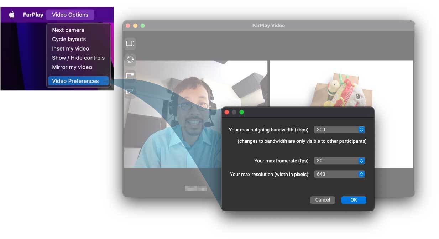This screenshot has width=439, height=239.
Task: Select Show / Hide controls menu item
Action: pos(78,58)
